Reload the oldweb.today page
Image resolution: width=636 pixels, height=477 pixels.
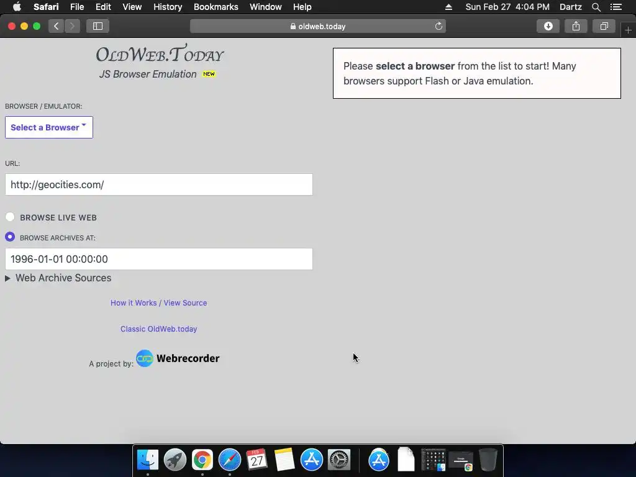(438, 26)
